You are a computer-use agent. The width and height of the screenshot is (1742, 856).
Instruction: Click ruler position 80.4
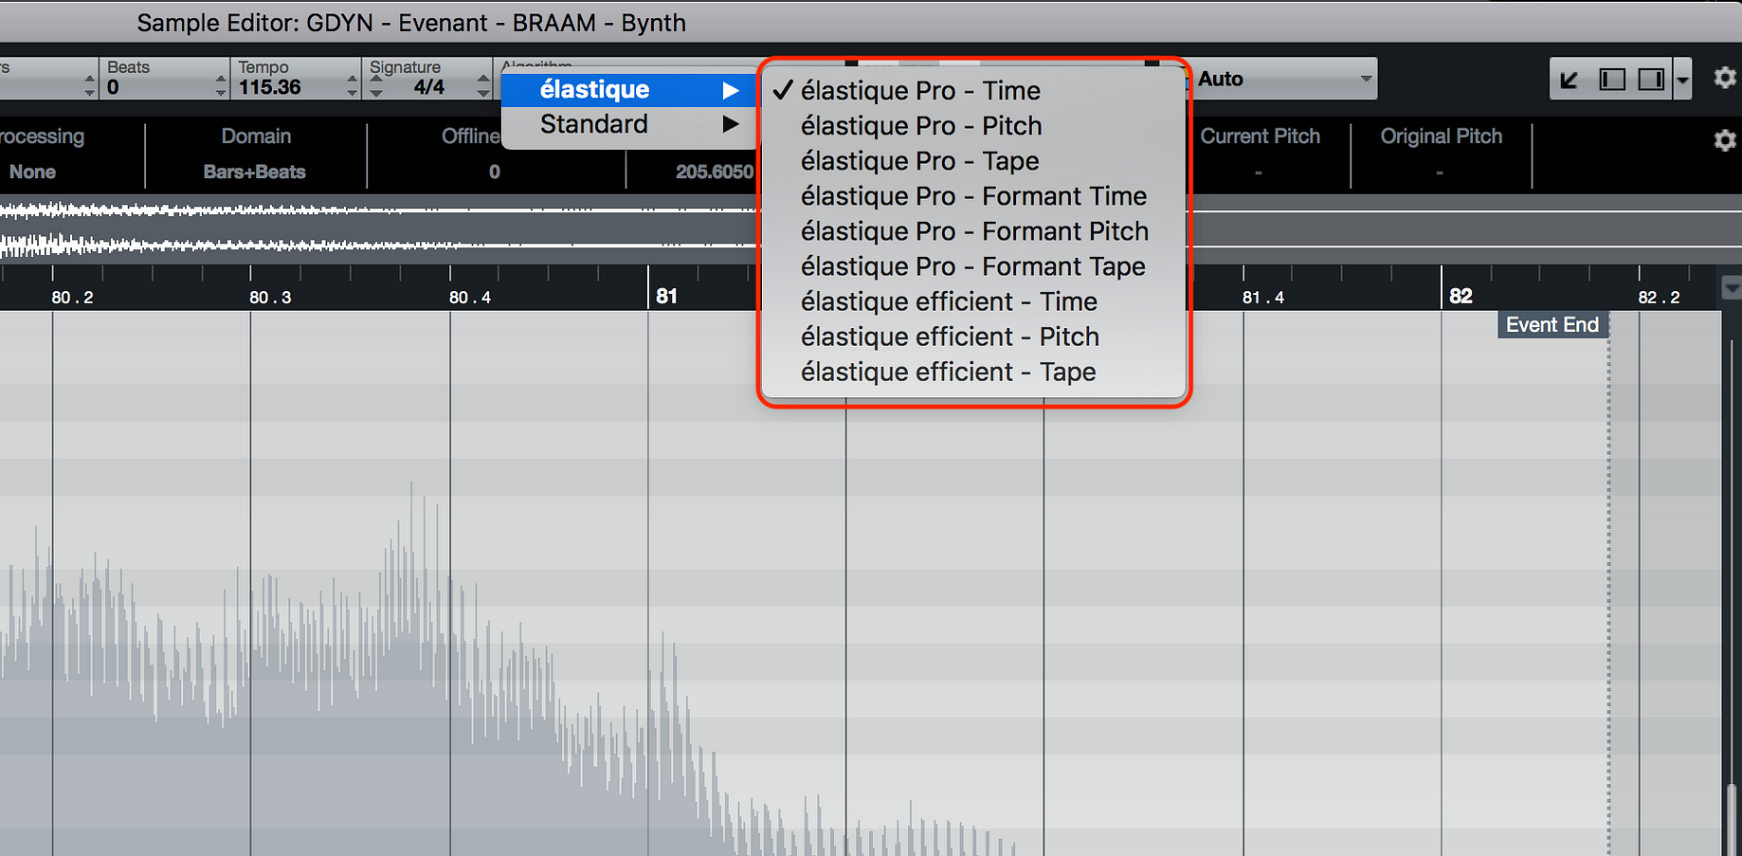[469, 298]
